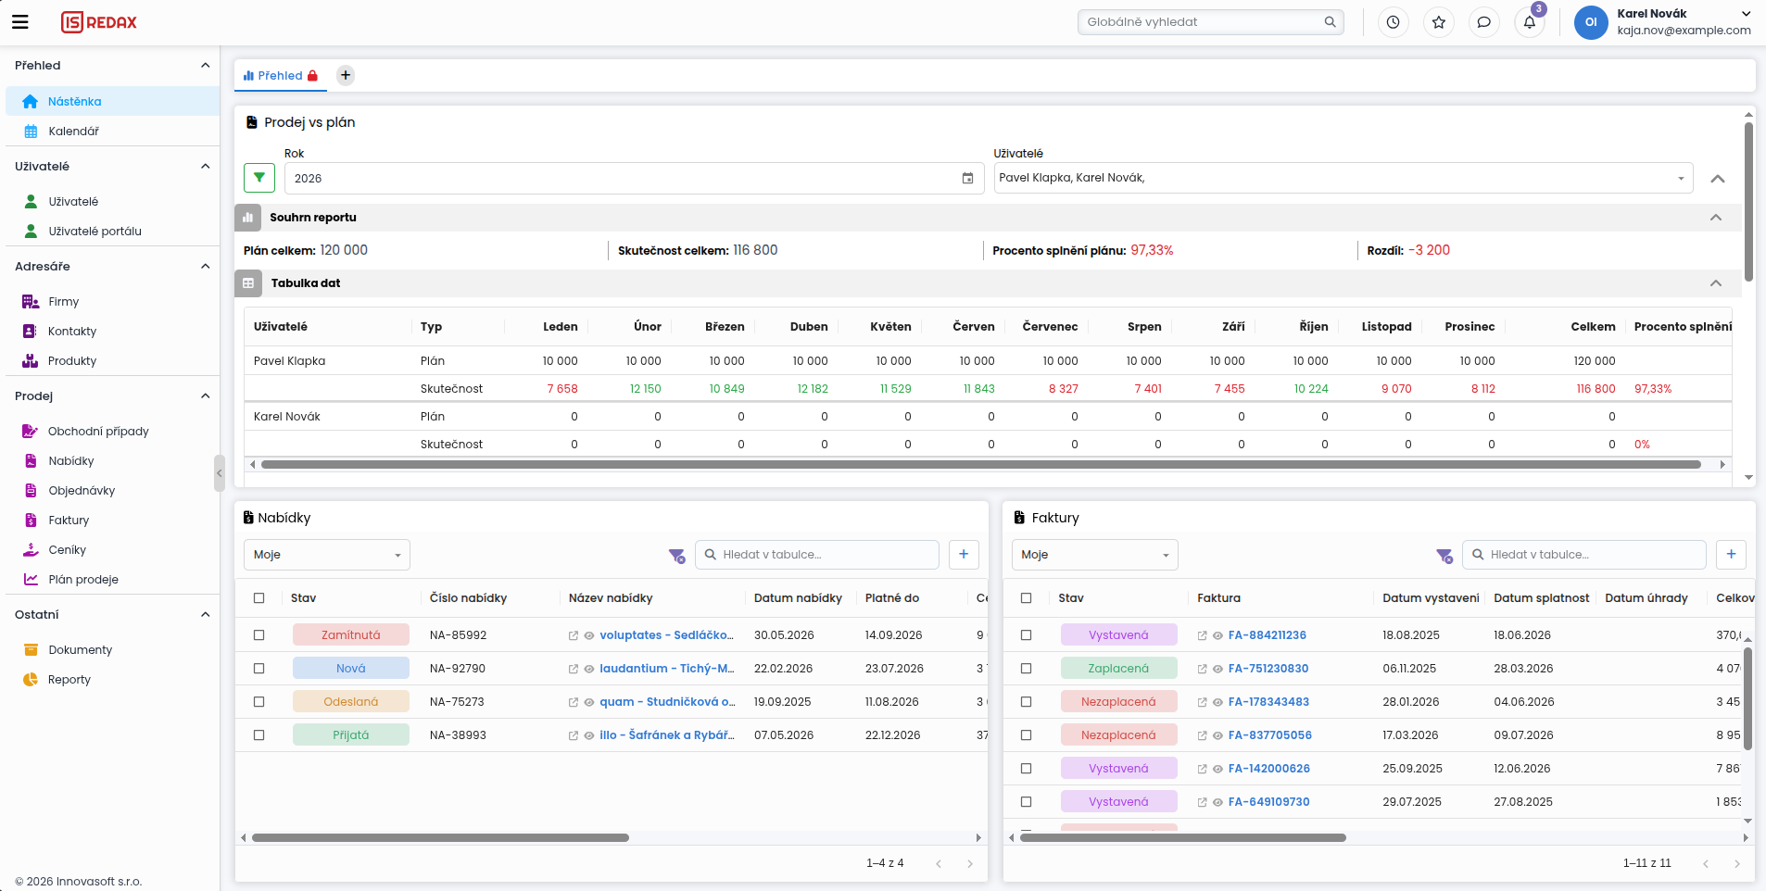Open the Uživatelé multi-select dropdown
The image size is (1766, 891).
point(1343,178)
